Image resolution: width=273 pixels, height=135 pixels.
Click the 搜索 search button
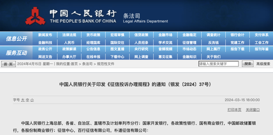247,64
